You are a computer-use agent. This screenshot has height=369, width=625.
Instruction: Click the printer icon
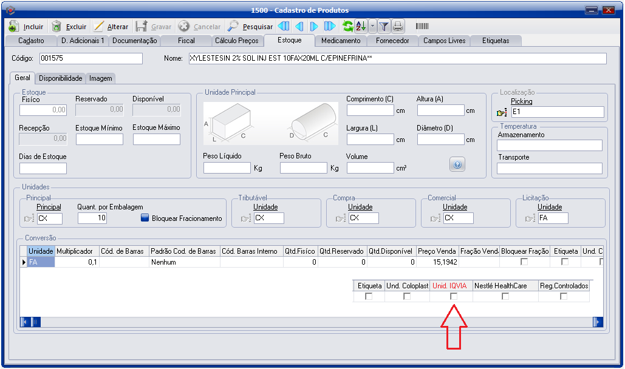point(398,27)
